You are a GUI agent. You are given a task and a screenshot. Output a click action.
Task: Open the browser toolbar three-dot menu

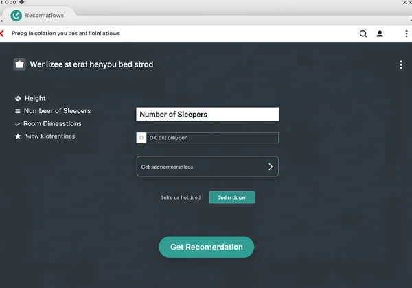click(x=407, y=34)
